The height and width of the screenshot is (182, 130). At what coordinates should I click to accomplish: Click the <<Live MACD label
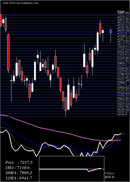(109, 175)
